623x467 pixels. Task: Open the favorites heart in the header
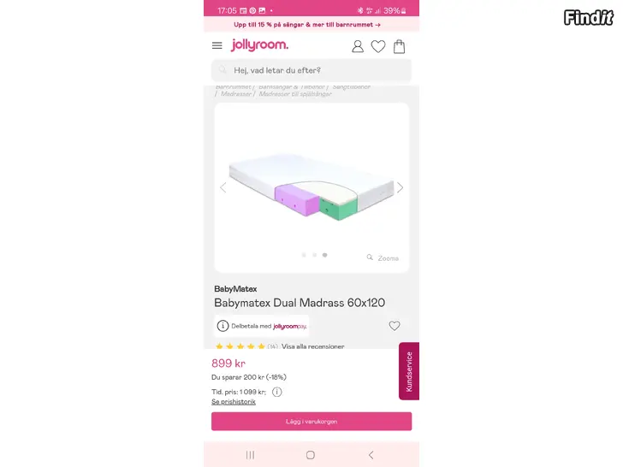tap(378, 46)
